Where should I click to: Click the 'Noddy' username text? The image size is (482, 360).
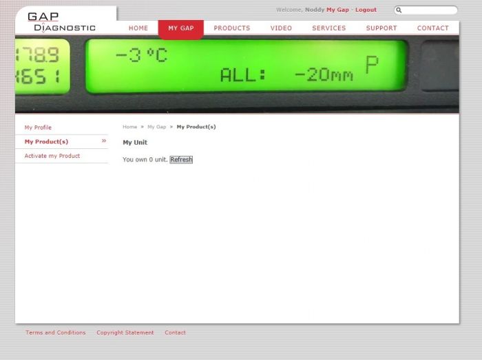(x=315, y=10)
